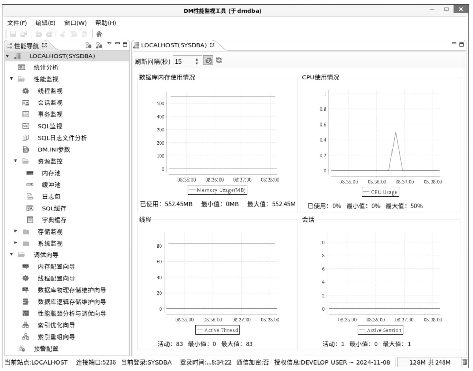Open the 性能导航 view menu triangle
This screenshot has width=473, height=371.
pyautogui.click(x=109, y=44)
